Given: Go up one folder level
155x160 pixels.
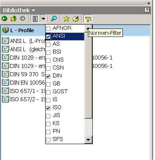Looking at the screenshot, I should [x=13, y=19].
